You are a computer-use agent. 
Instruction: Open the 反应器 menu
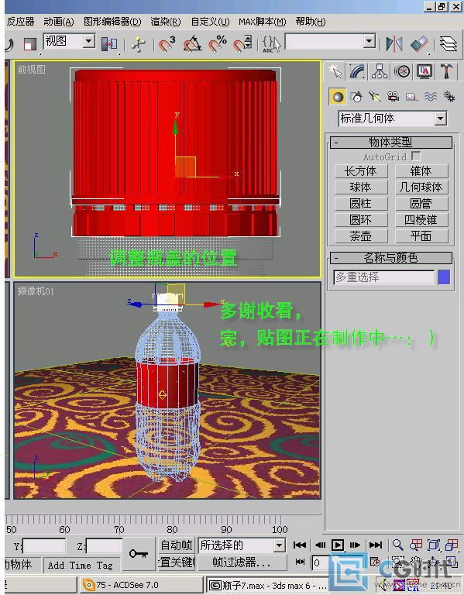(20, 22)
